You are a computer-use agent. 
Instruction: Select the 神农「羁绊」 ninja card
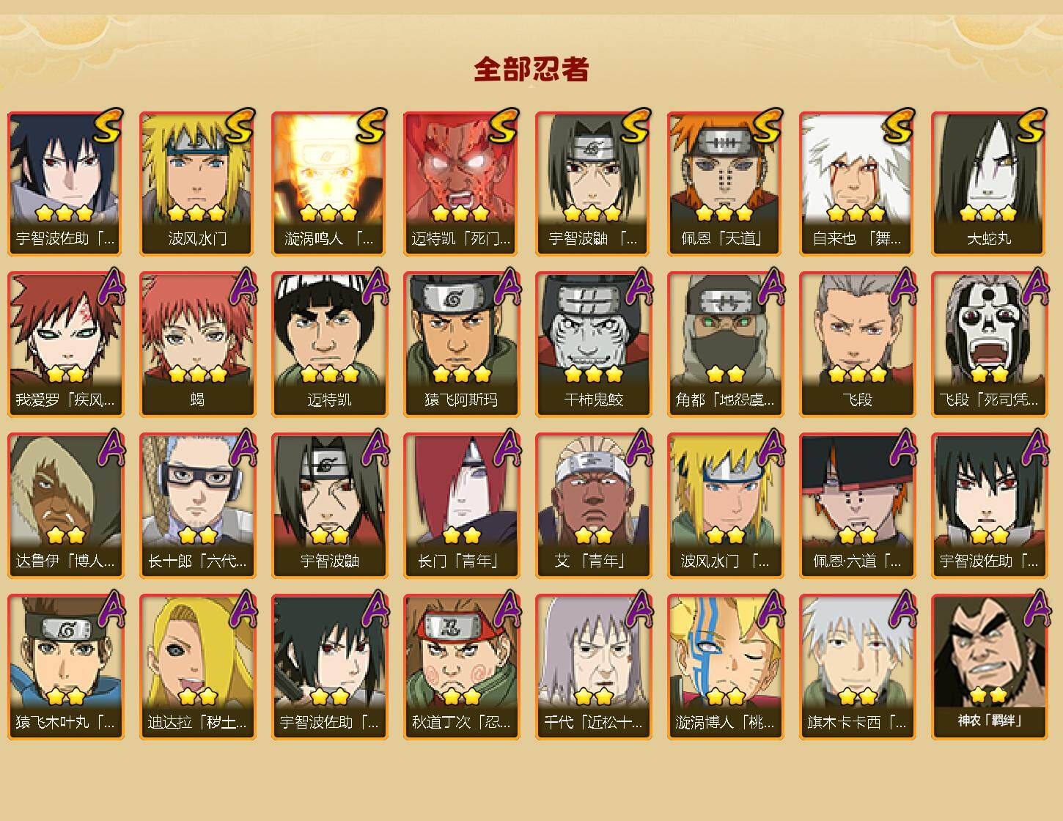coord(989,666)
